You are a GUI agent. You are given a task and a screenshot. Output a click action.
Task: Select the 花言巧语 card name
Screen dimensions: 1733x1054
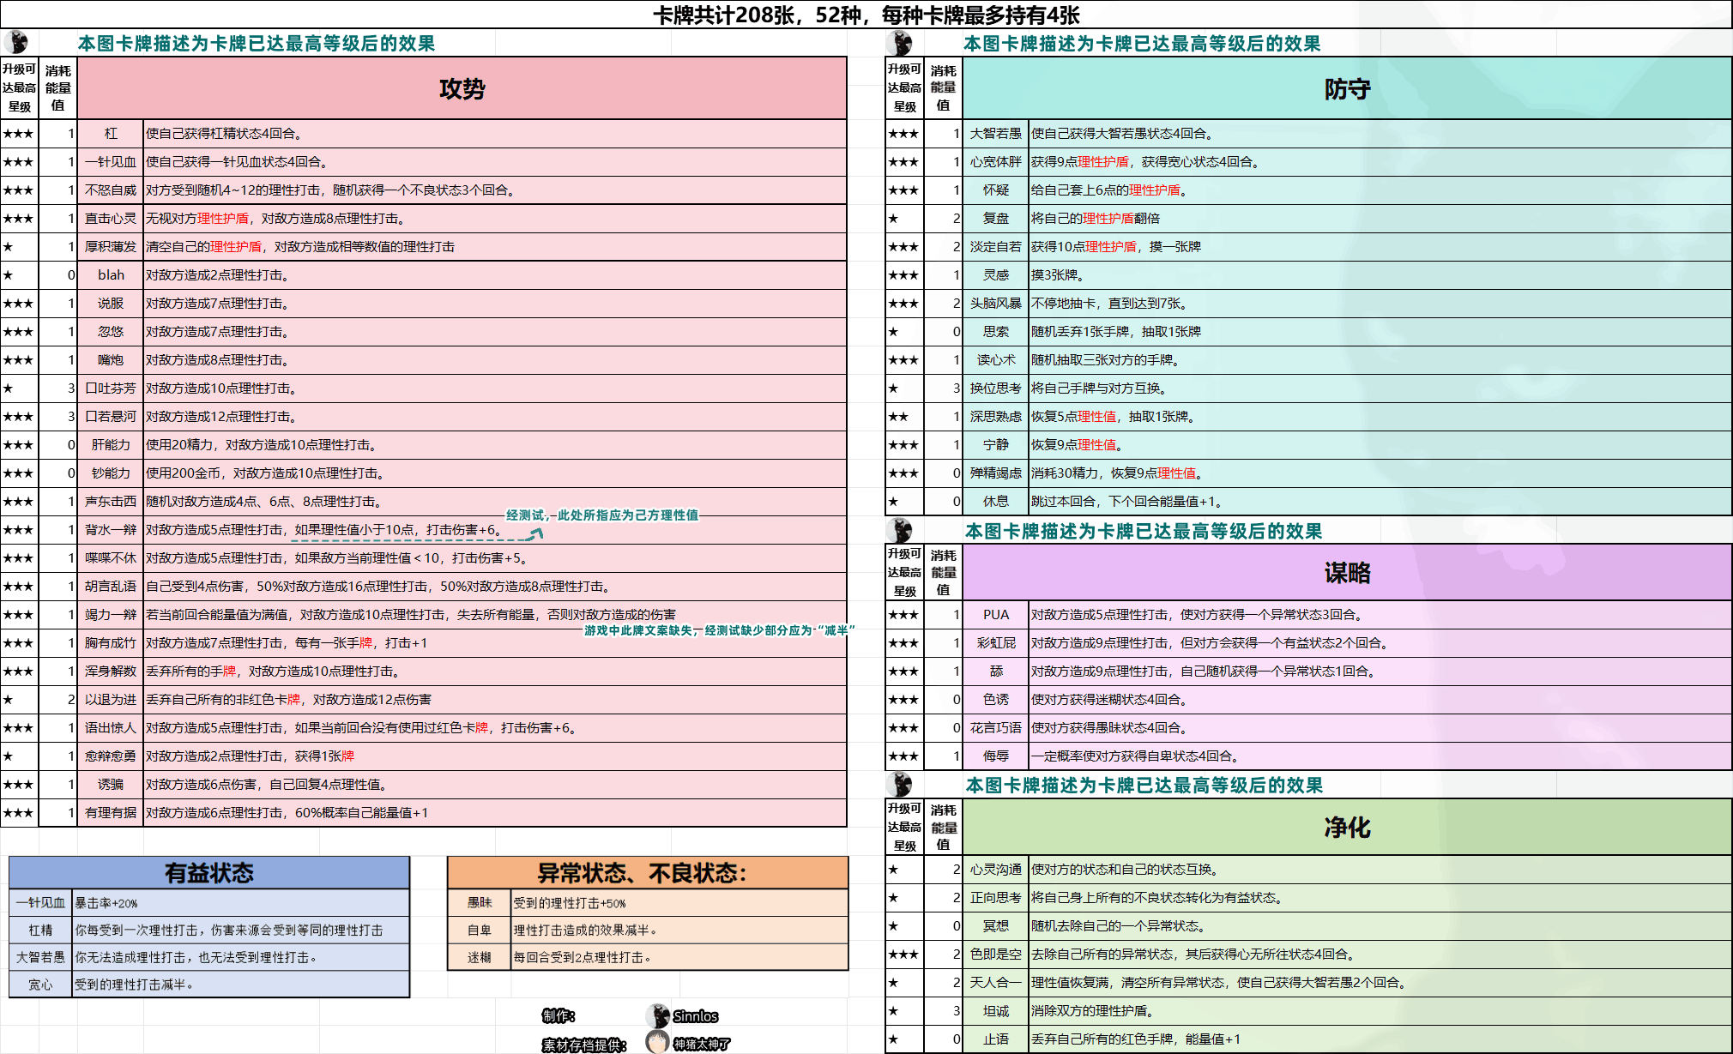[996, 728]
